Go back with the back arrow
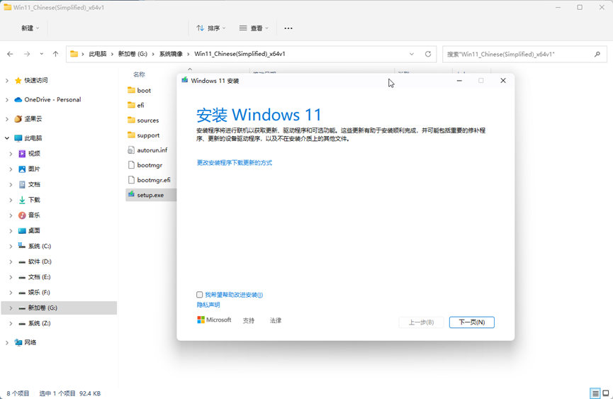This screenshot has width=613, height=399. point(10,54)
